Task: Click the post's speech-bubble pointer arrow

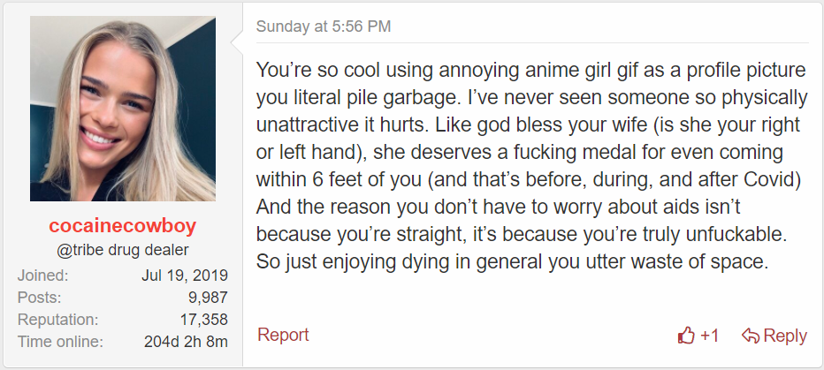Action: click(237, 42)
